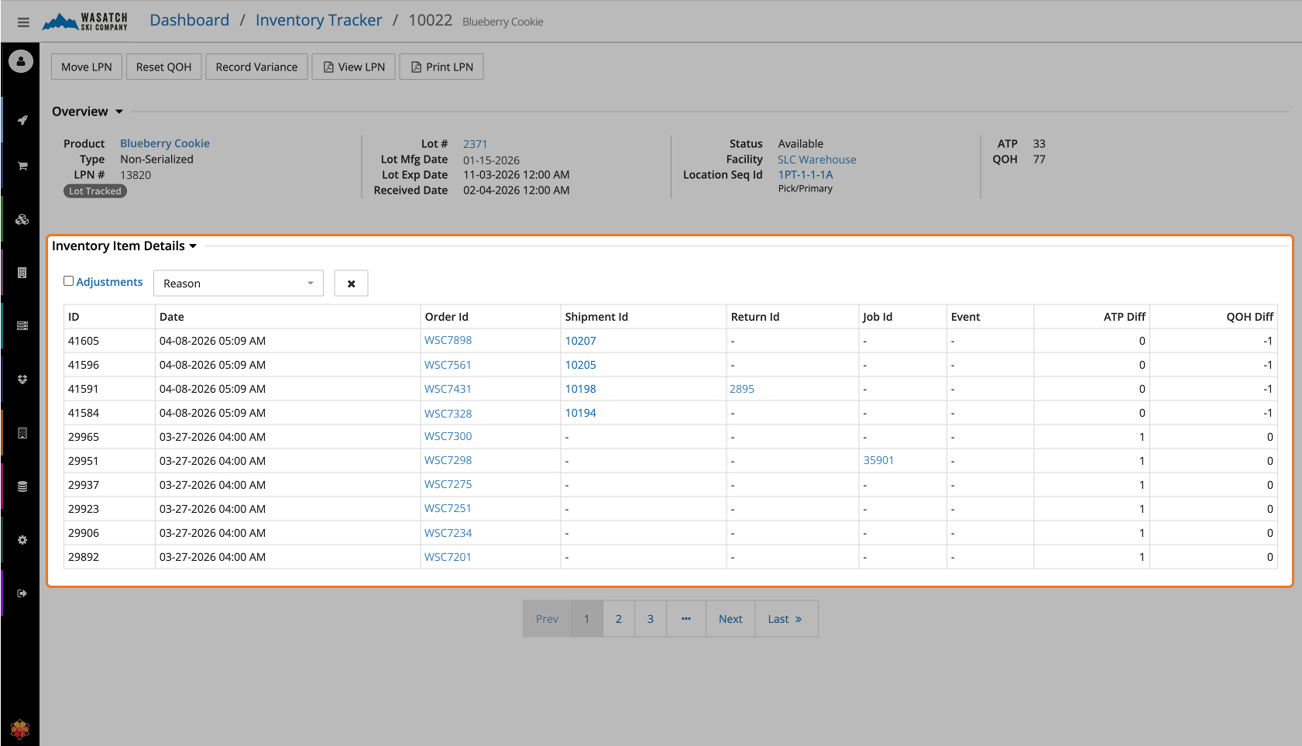Click the View LPN button
The image size is (1302, 746).
click(x=354, y=67)
